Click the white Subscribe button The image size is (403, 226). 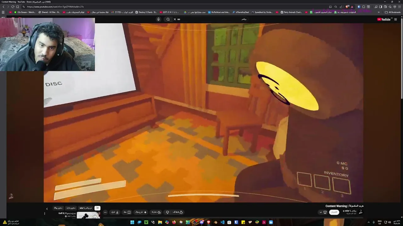(x=334, y=212)
